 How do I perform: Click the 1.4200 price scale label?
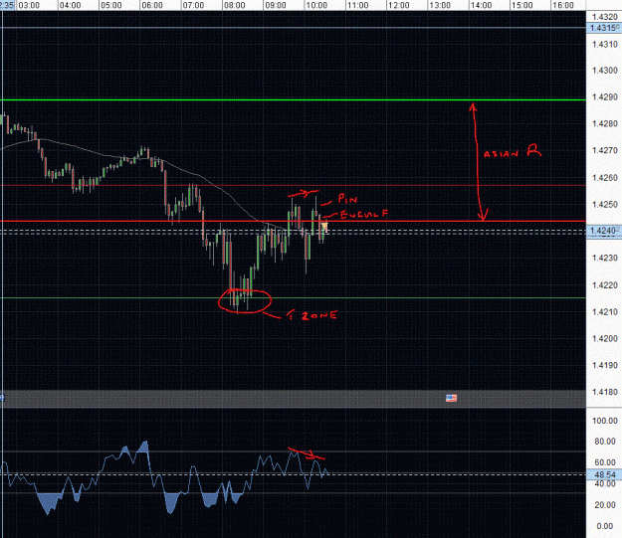click(x=605, y=338)
